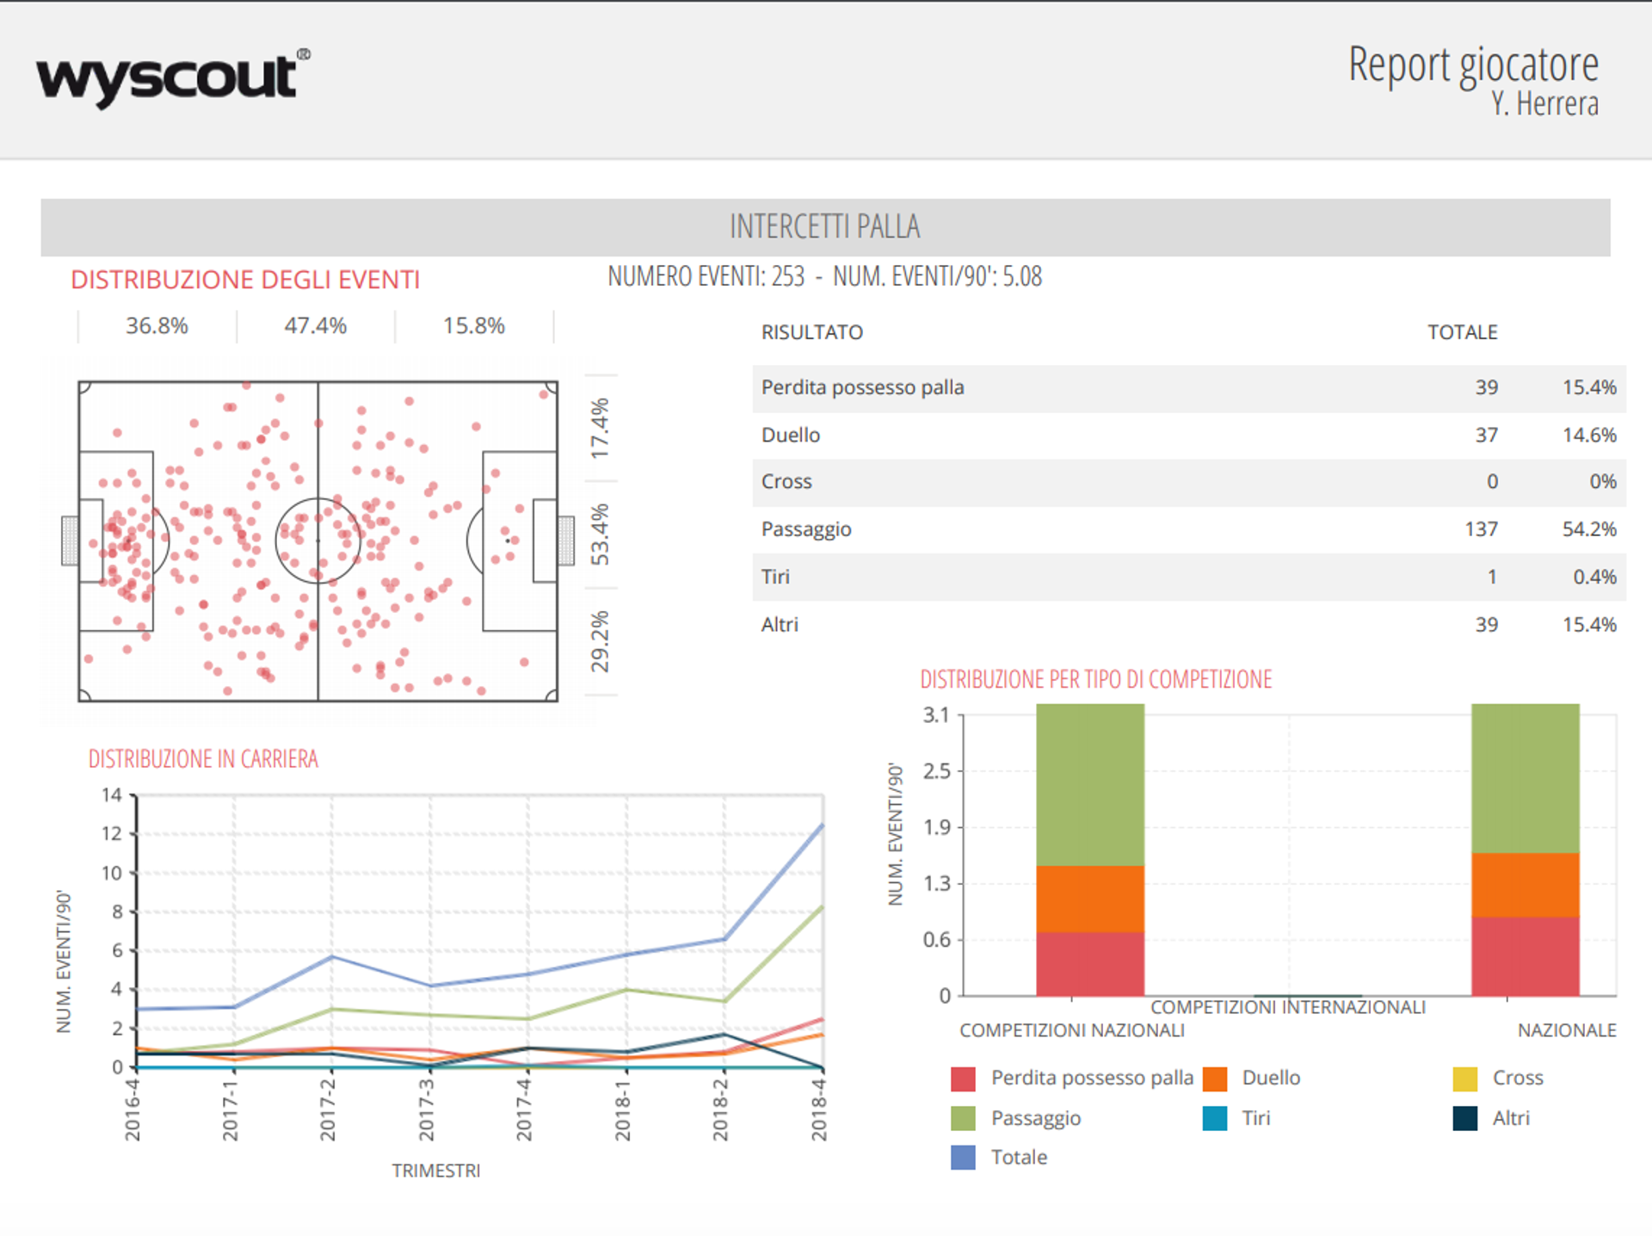Click the Wyscout logo

point(172,77)
